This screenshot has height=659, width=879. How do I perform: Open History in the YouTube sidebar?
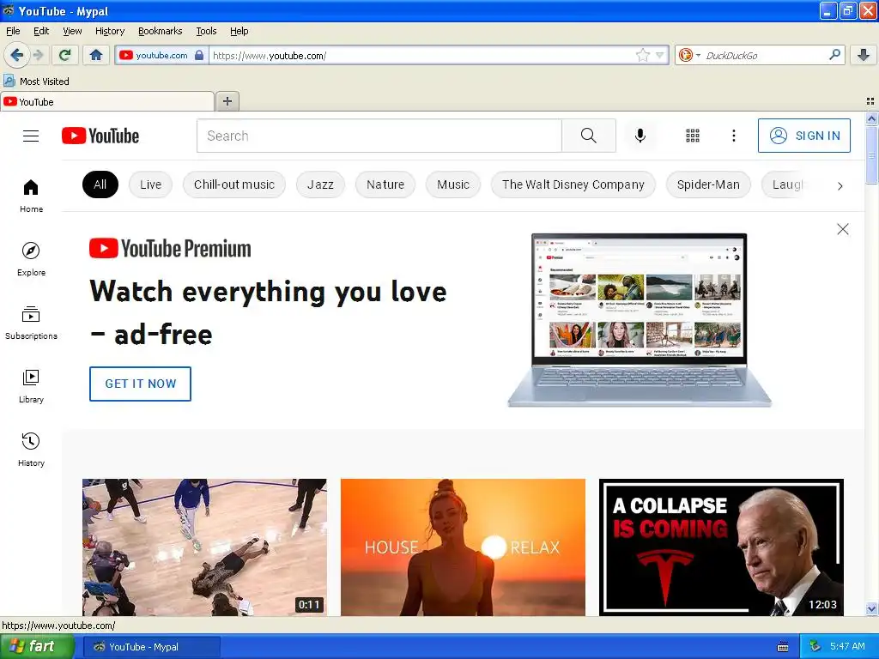click(x=31, y=450)
